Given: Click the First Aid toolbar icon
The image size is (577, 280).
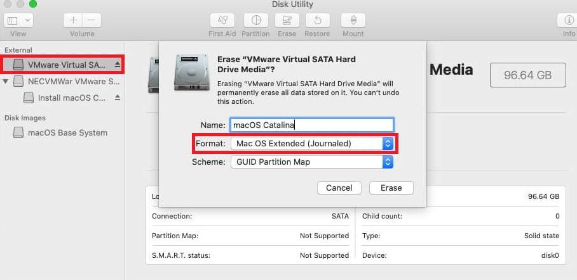Looking at the screenshot, I should (x=222, y=20).
